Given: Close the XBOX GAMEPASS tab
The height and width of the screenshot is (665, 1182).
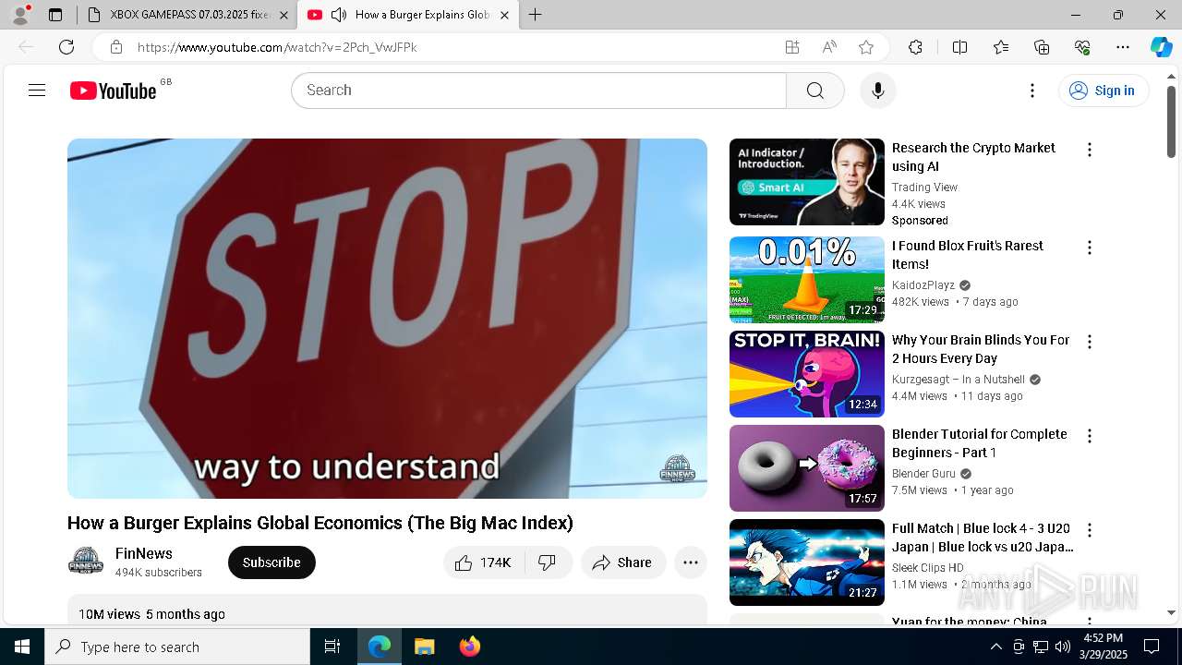Looking at the screenshot, I should pyautogui.click(x=283, y=15).
